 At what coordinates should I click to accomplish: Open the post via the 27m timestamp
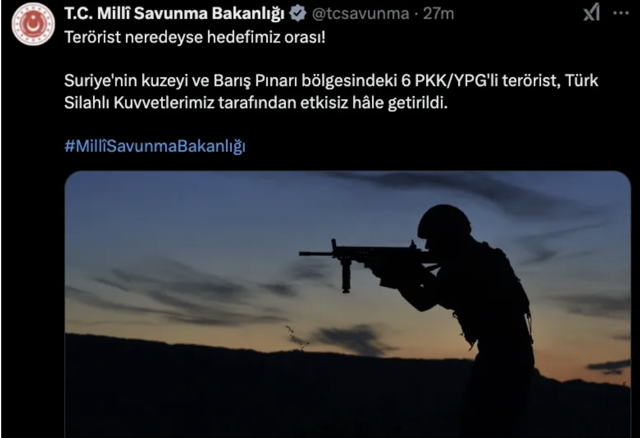click(x=438, y=14)
